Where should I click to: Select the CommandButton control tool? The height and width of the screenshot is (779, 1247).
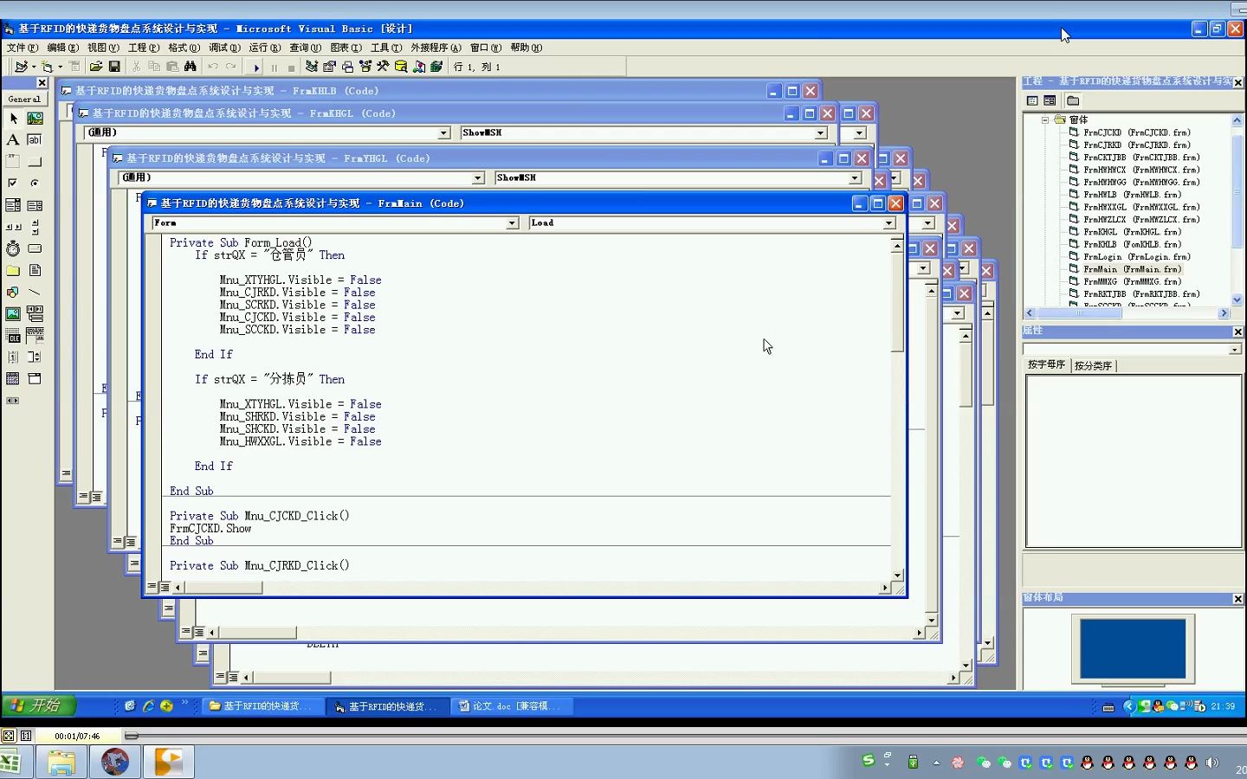click(x=35, y=161)
